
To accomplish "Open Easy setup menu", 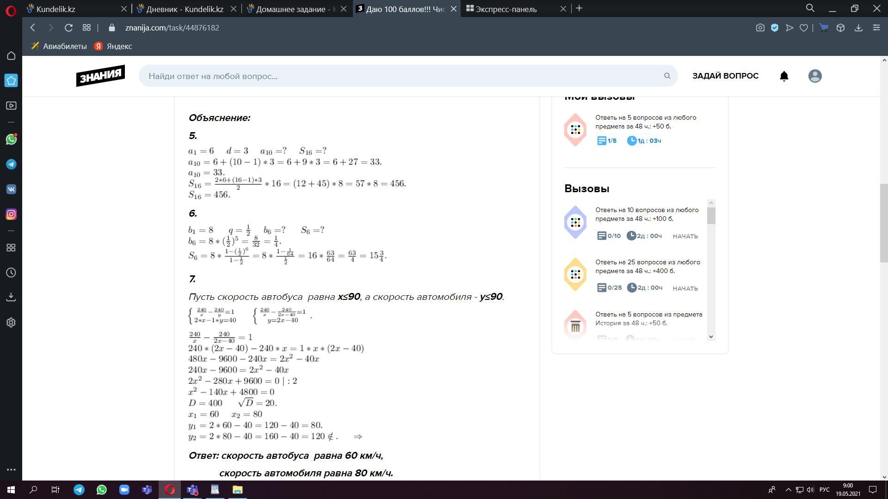I will (876, 28).
